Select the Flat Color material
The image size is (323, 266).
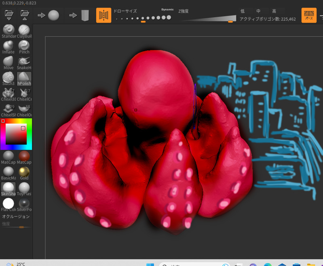(x=8, y=204)
